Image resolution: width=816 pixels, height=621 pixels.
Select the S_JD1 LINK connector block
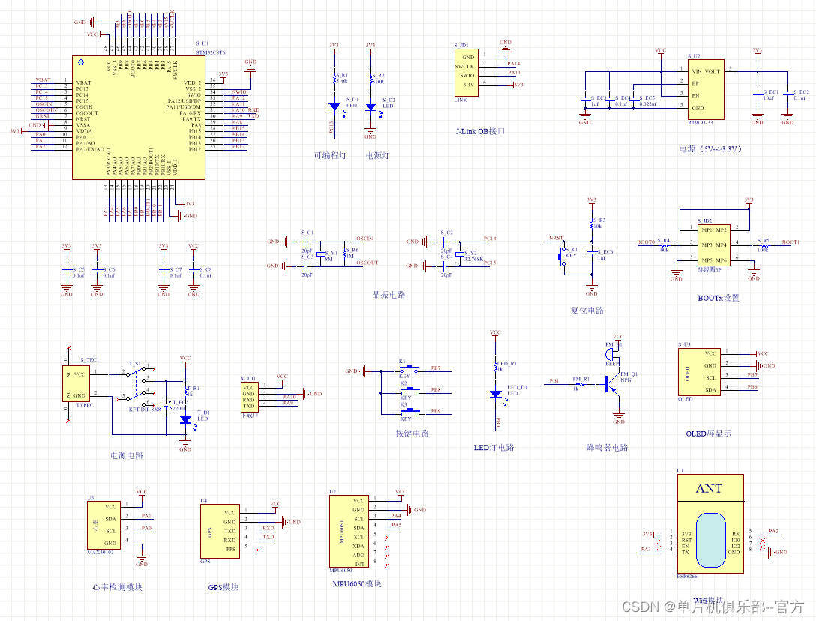click(466, 73)
